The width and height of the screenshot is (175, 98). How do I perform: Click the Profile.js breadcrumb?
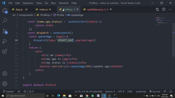coord(43,15)
